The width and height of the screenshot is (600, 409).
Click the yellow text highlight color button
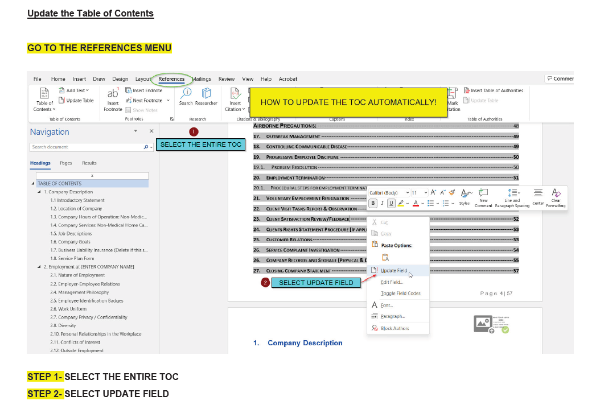coord(401,203)
